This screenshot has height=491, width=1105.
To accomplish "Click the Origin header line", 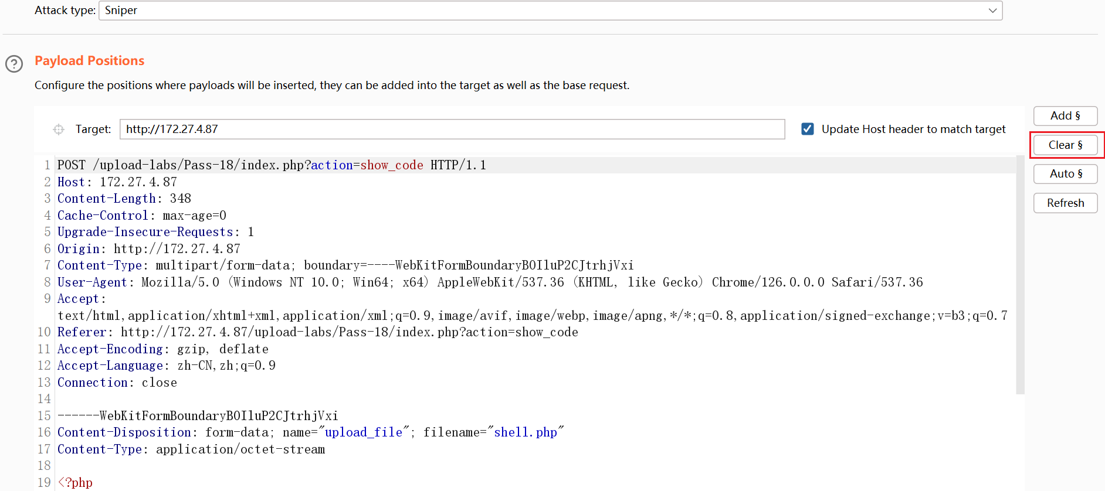I will click(x=149, y=249).
